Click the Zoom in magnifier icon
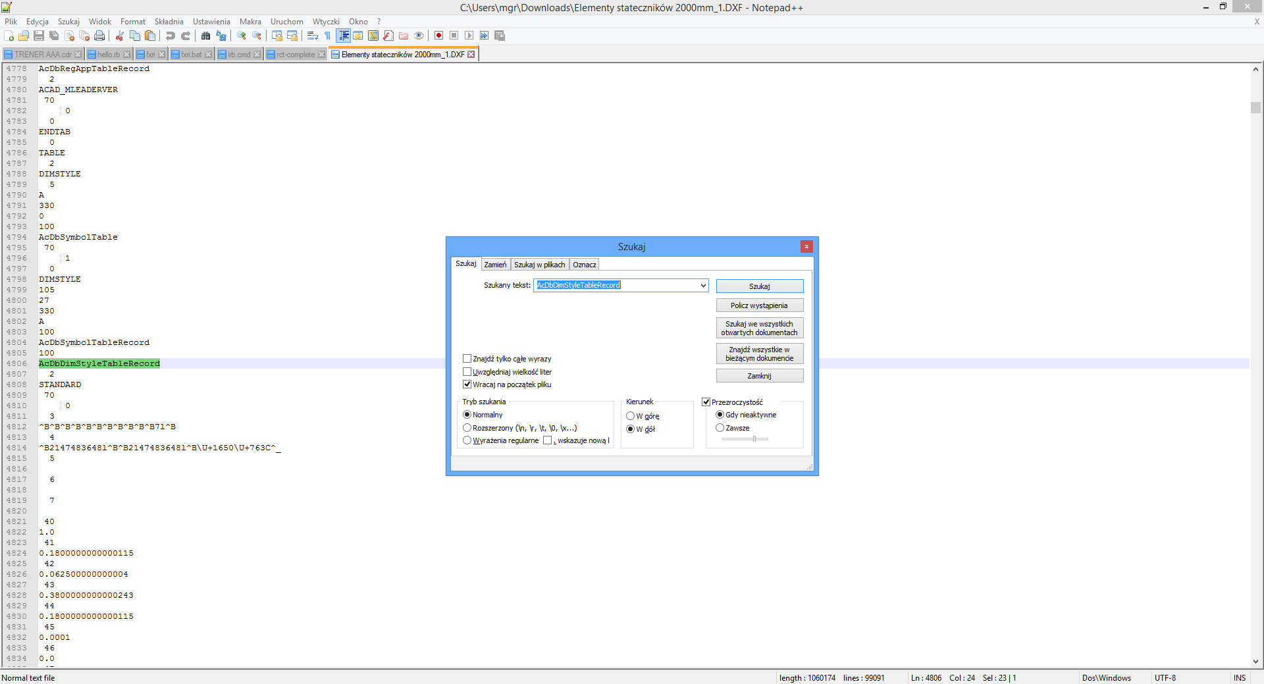1264x684 pixels. pos(242,36)
